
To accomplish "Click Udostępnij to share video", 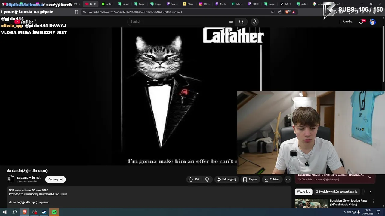I will [226, 179].
